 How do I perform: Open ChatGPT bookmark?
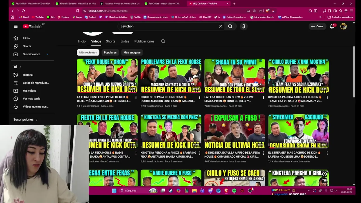tap(205, 17)
